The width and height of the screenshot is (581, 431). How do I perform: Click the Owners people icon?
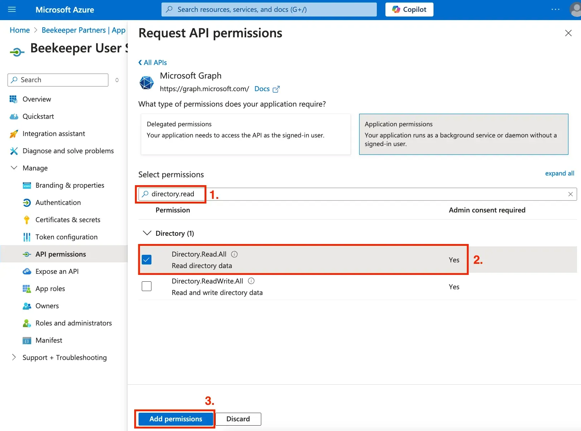(x=27, y=306)
